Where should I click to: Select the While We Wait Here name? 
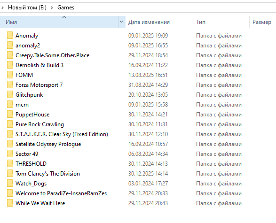tap(40, 203)
